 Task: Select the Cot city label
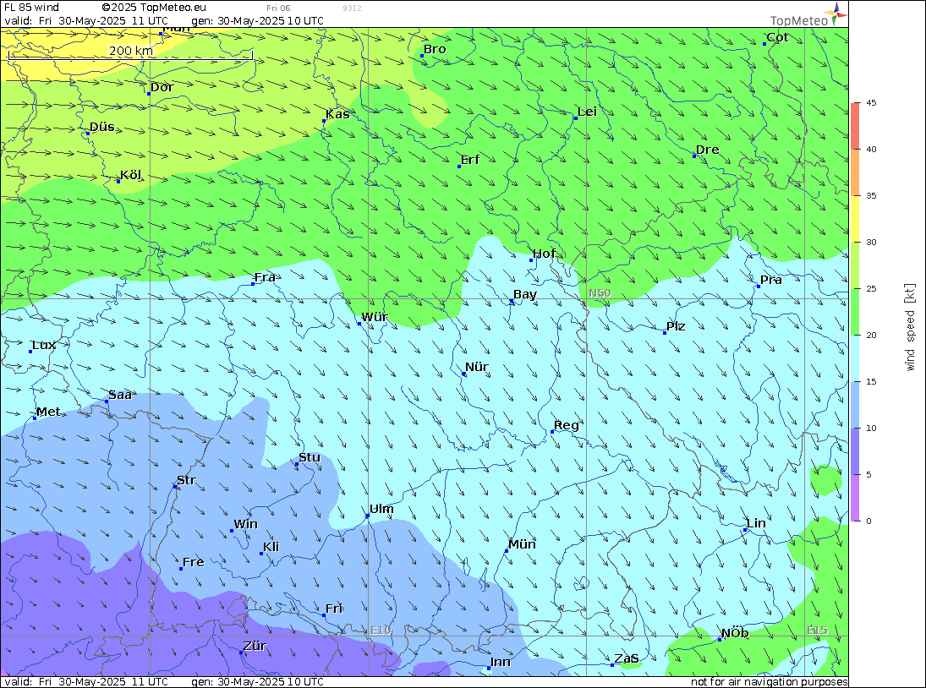[777, 37]
